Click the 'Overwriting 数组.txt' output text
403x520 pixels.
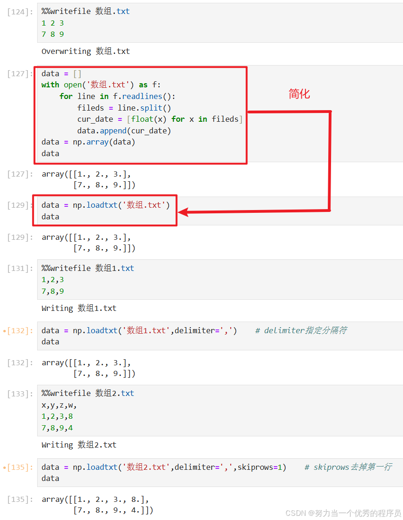(x=85, y=52)
